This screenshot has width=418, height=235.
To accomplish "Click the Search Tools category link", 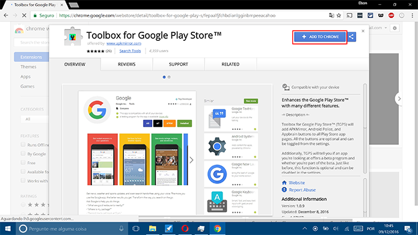I will point(130,51).
